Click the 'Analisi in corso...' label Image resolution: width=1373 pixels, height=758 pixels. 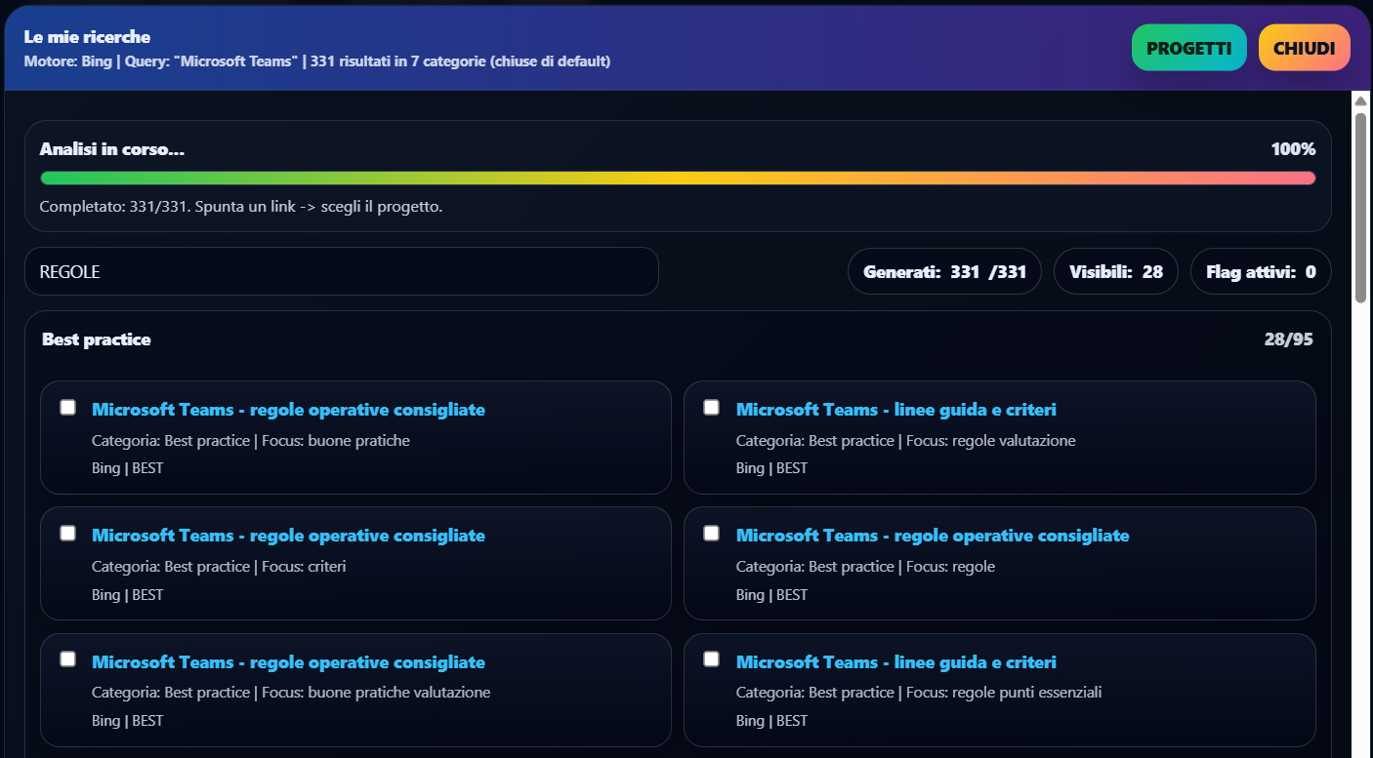tap(112, 149)
